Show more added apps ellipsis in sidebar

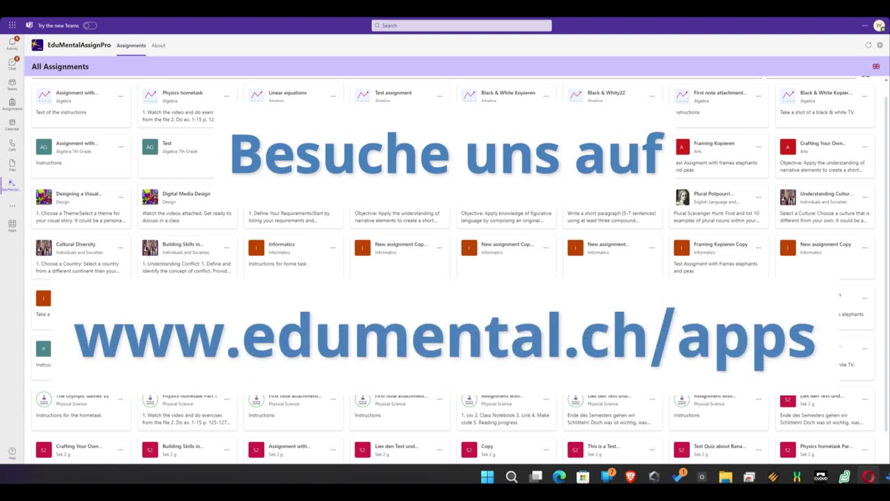click(x=12, y=205)
